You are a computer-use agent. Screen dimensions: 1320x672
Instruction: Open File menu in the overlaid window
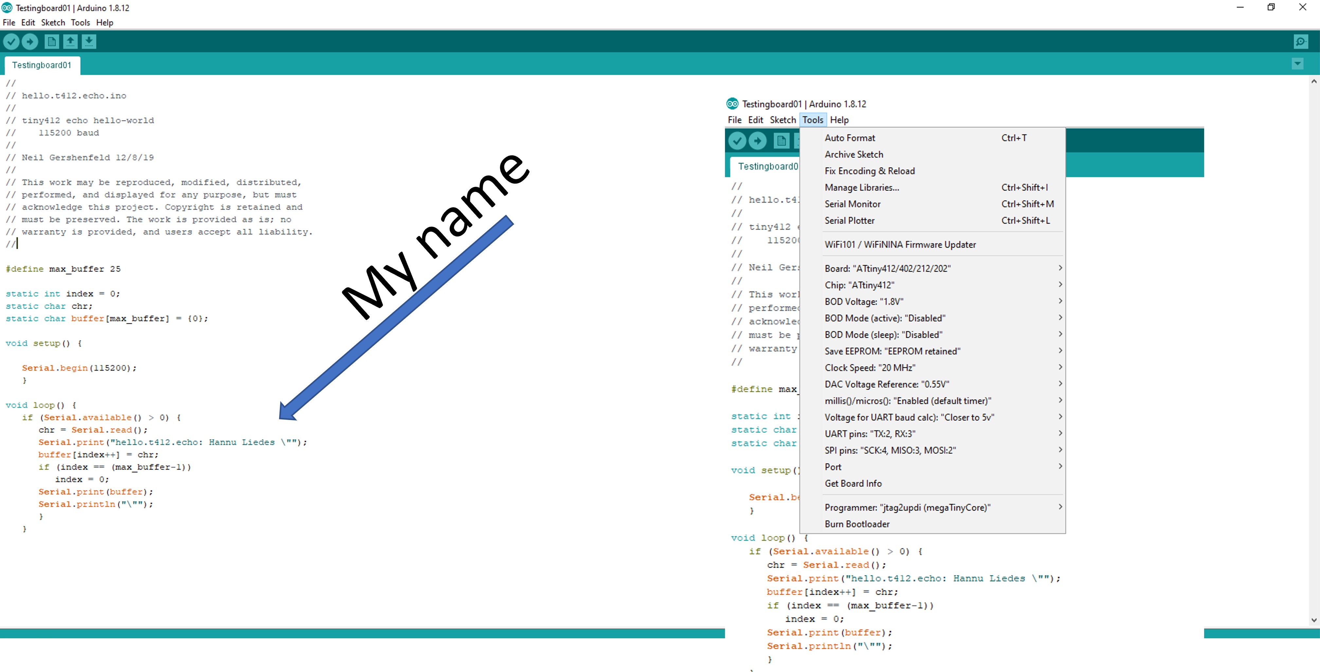734,120
